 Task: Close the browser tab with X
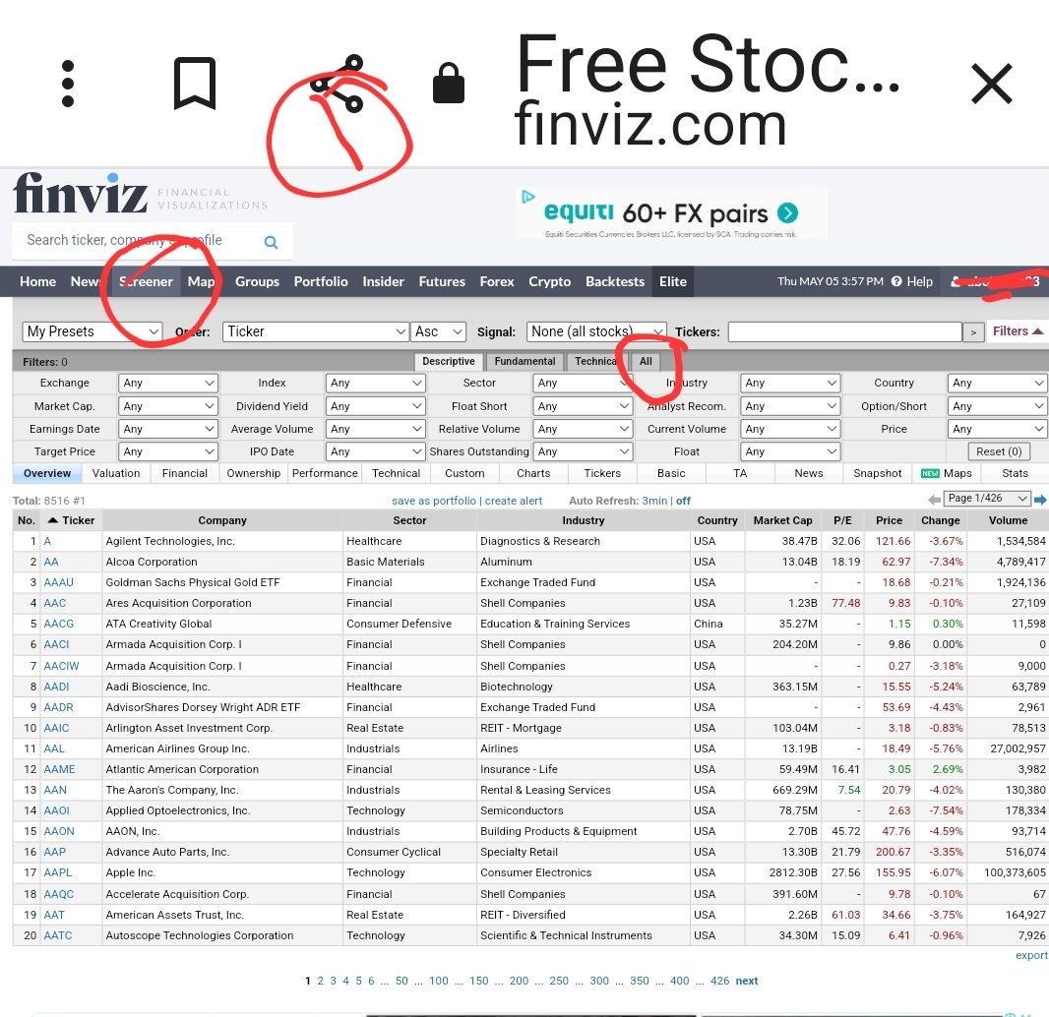click(992, 84)
